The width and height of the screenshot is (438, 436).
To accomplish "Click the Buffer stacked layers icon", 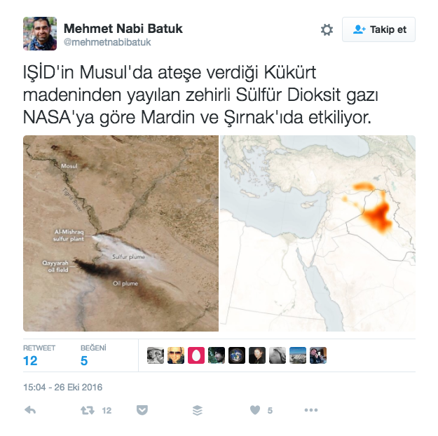I will pyautogui.click(x=198, y=410).
